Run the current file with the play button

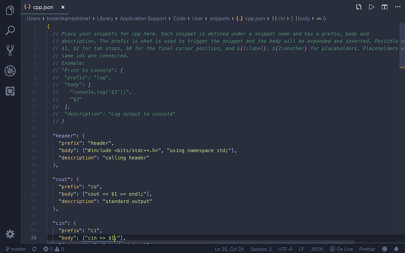click(372, 7)
